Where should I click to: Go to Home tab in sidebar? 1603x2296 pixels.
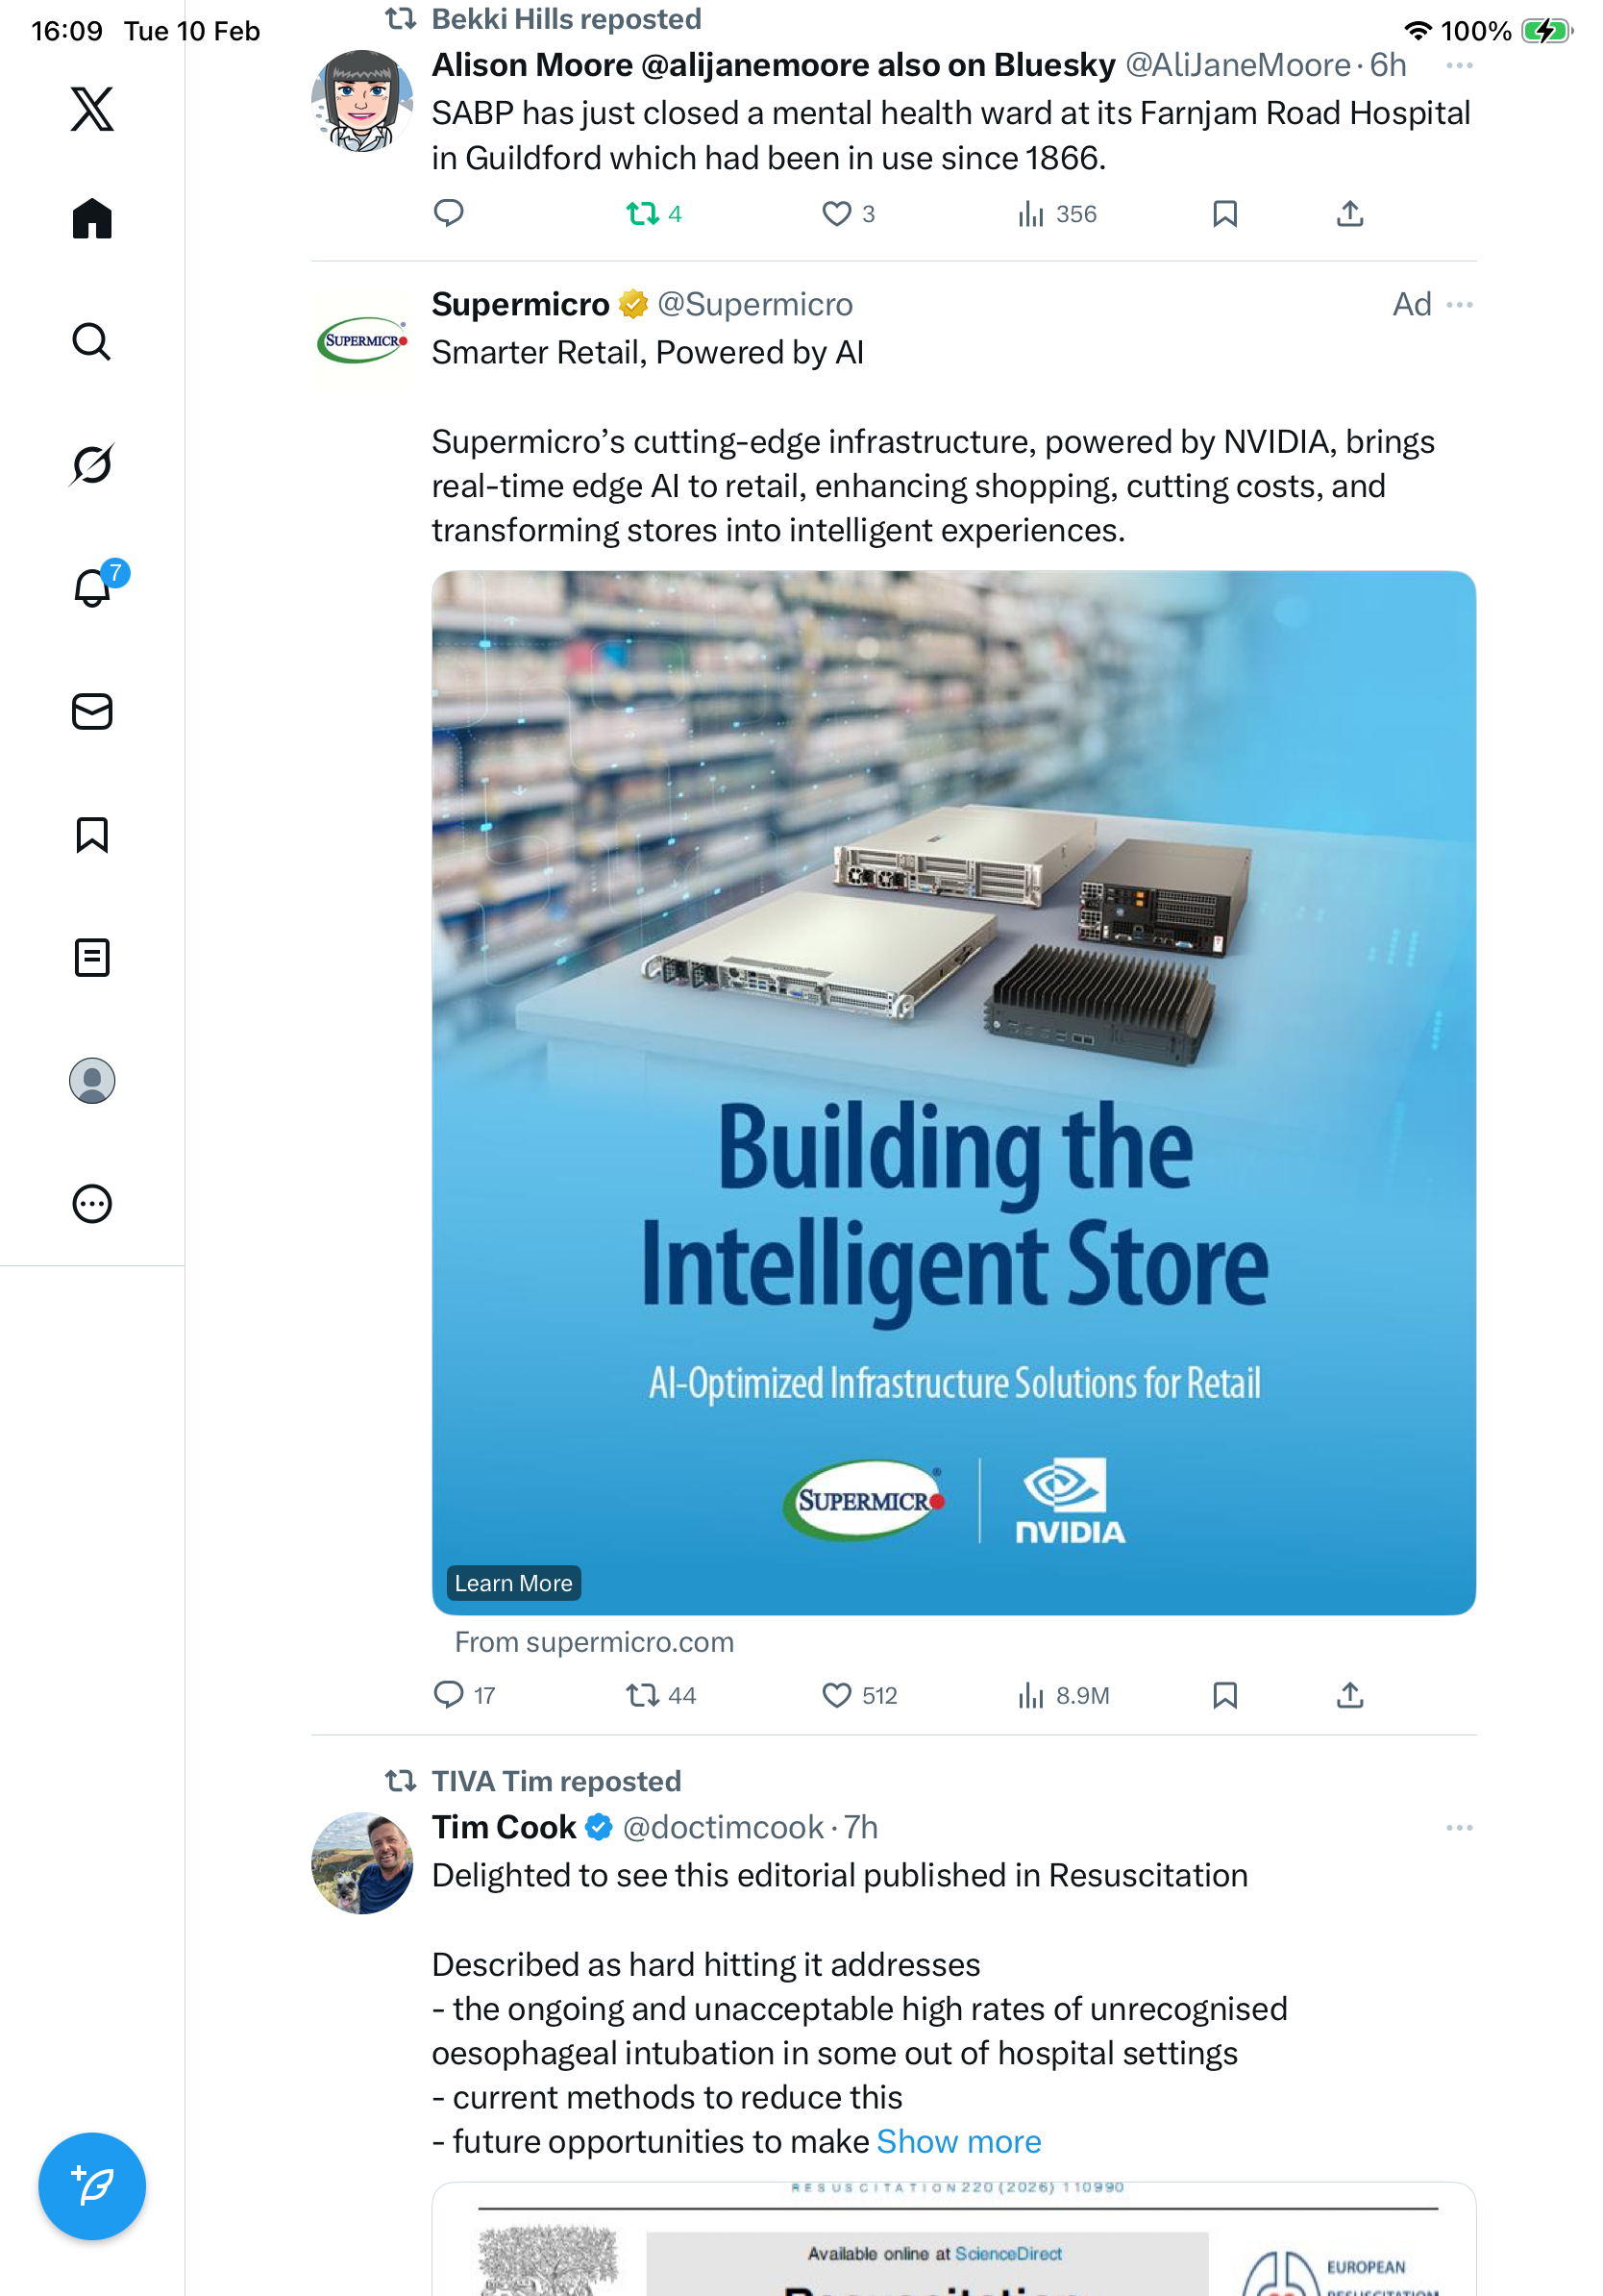tap(92, 219)
